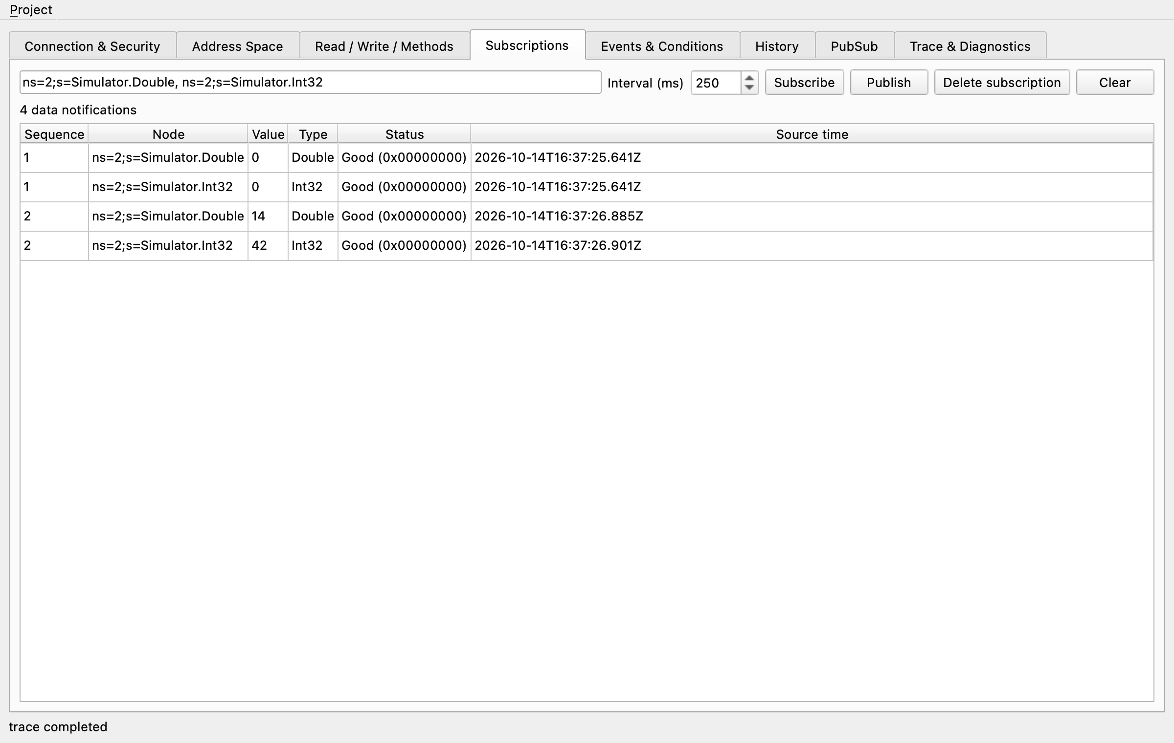Switch to the History tab

[x=777, y=46]
